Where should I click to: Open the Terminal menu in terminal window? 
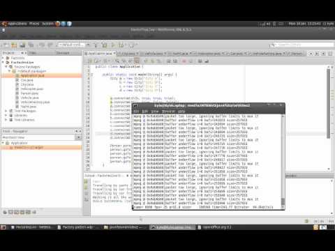168,112
